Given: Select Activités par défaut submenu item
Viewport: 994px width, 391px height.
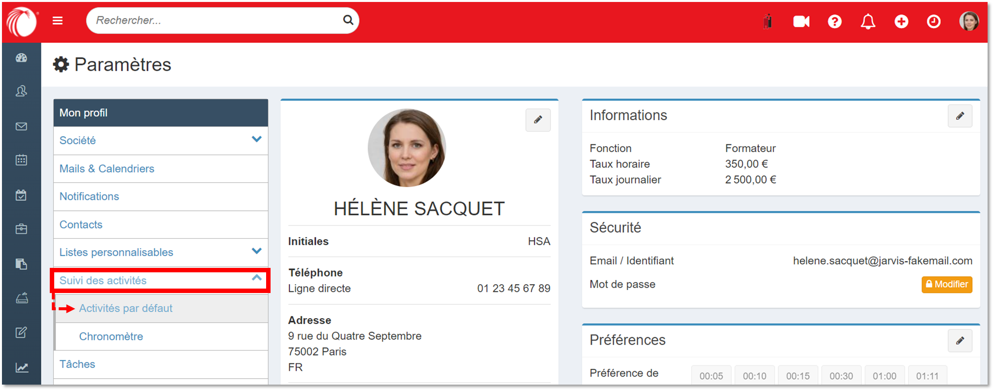Looking at the screenshot, I should tap(126, 308).
